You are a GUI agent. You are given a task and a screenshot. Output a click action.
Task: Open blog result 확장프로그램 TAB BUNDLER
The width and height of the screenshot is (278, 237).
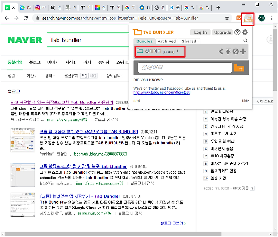[x=89, y=132]
